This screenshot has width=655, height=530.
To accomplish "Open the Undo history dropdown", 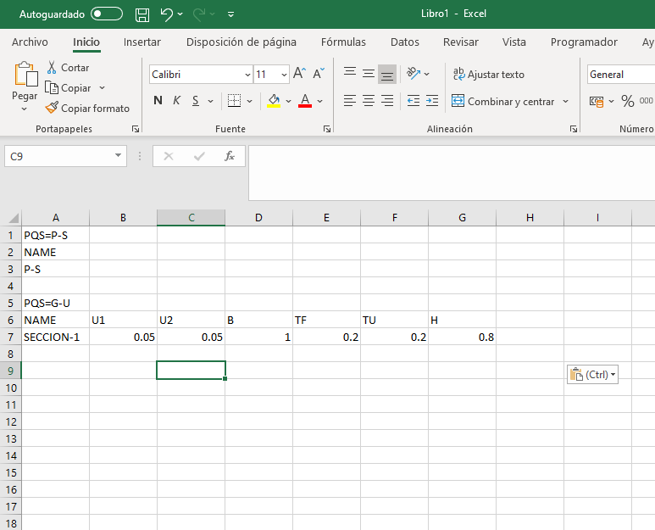I will (x=180, y=14).
